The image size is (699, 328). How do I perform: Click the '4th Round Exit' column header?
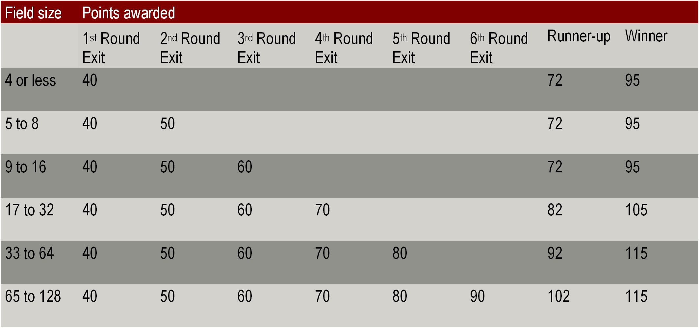pyautogui.click(x=344, y=48)
